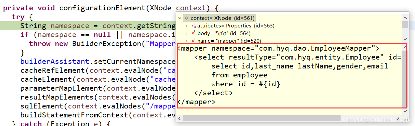Click the 'if (namespace == null' line

tap(98, 34)
